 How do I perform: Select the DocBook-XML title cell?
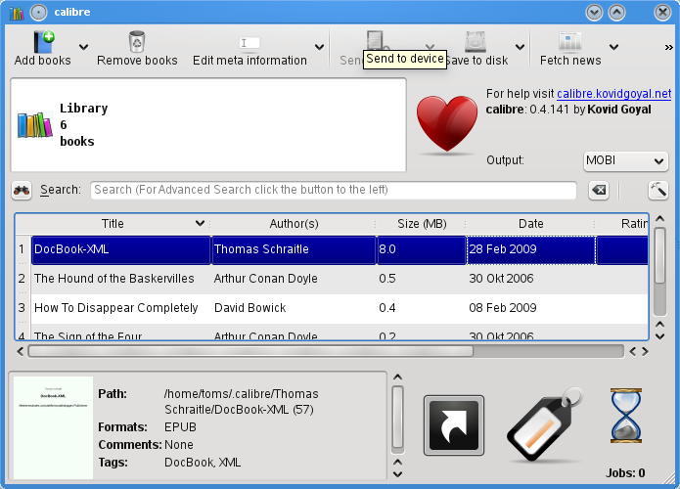[x=121, y=249]
